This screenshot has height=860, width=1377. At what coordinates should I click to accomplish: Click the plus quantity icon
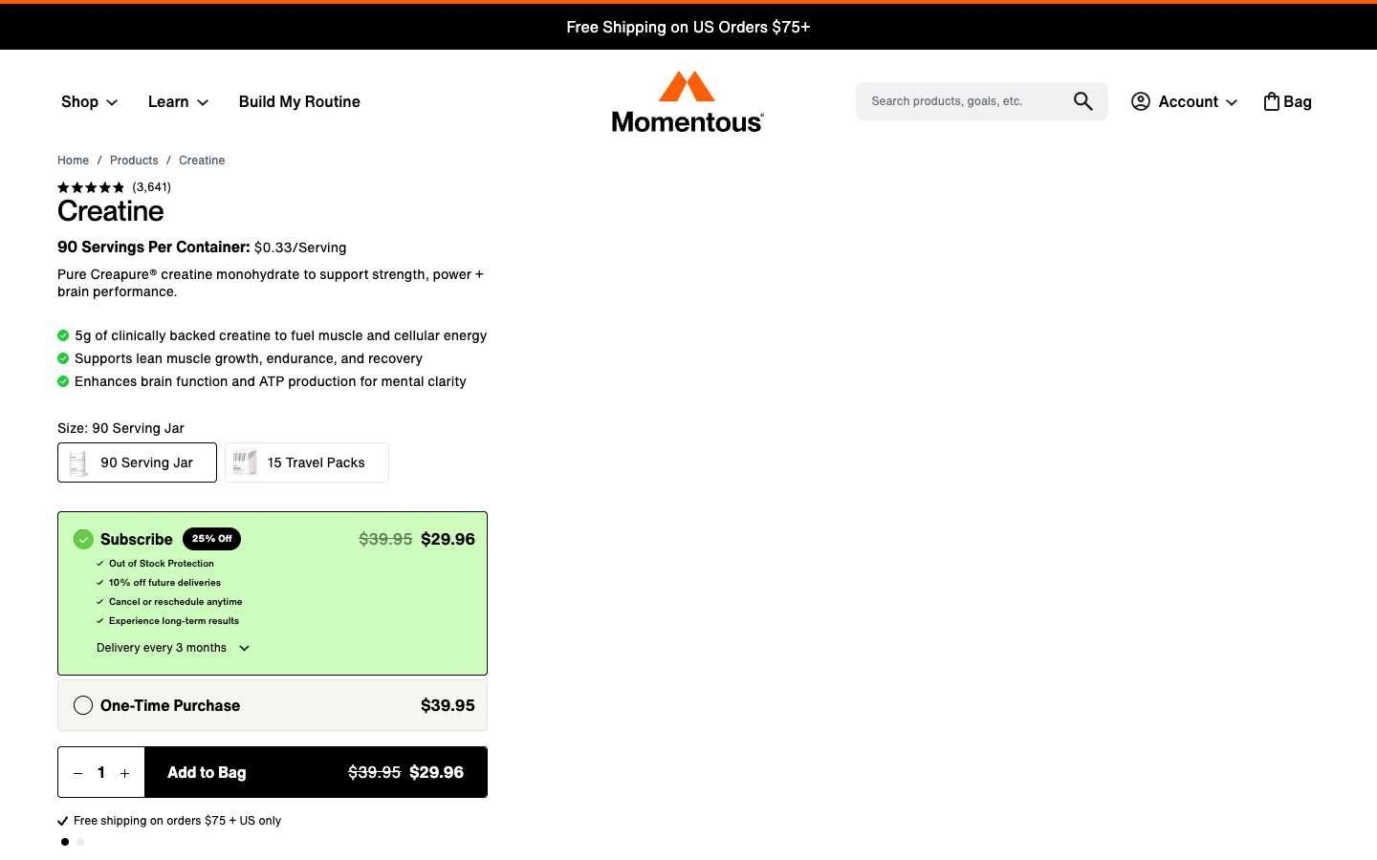(124, 773)
